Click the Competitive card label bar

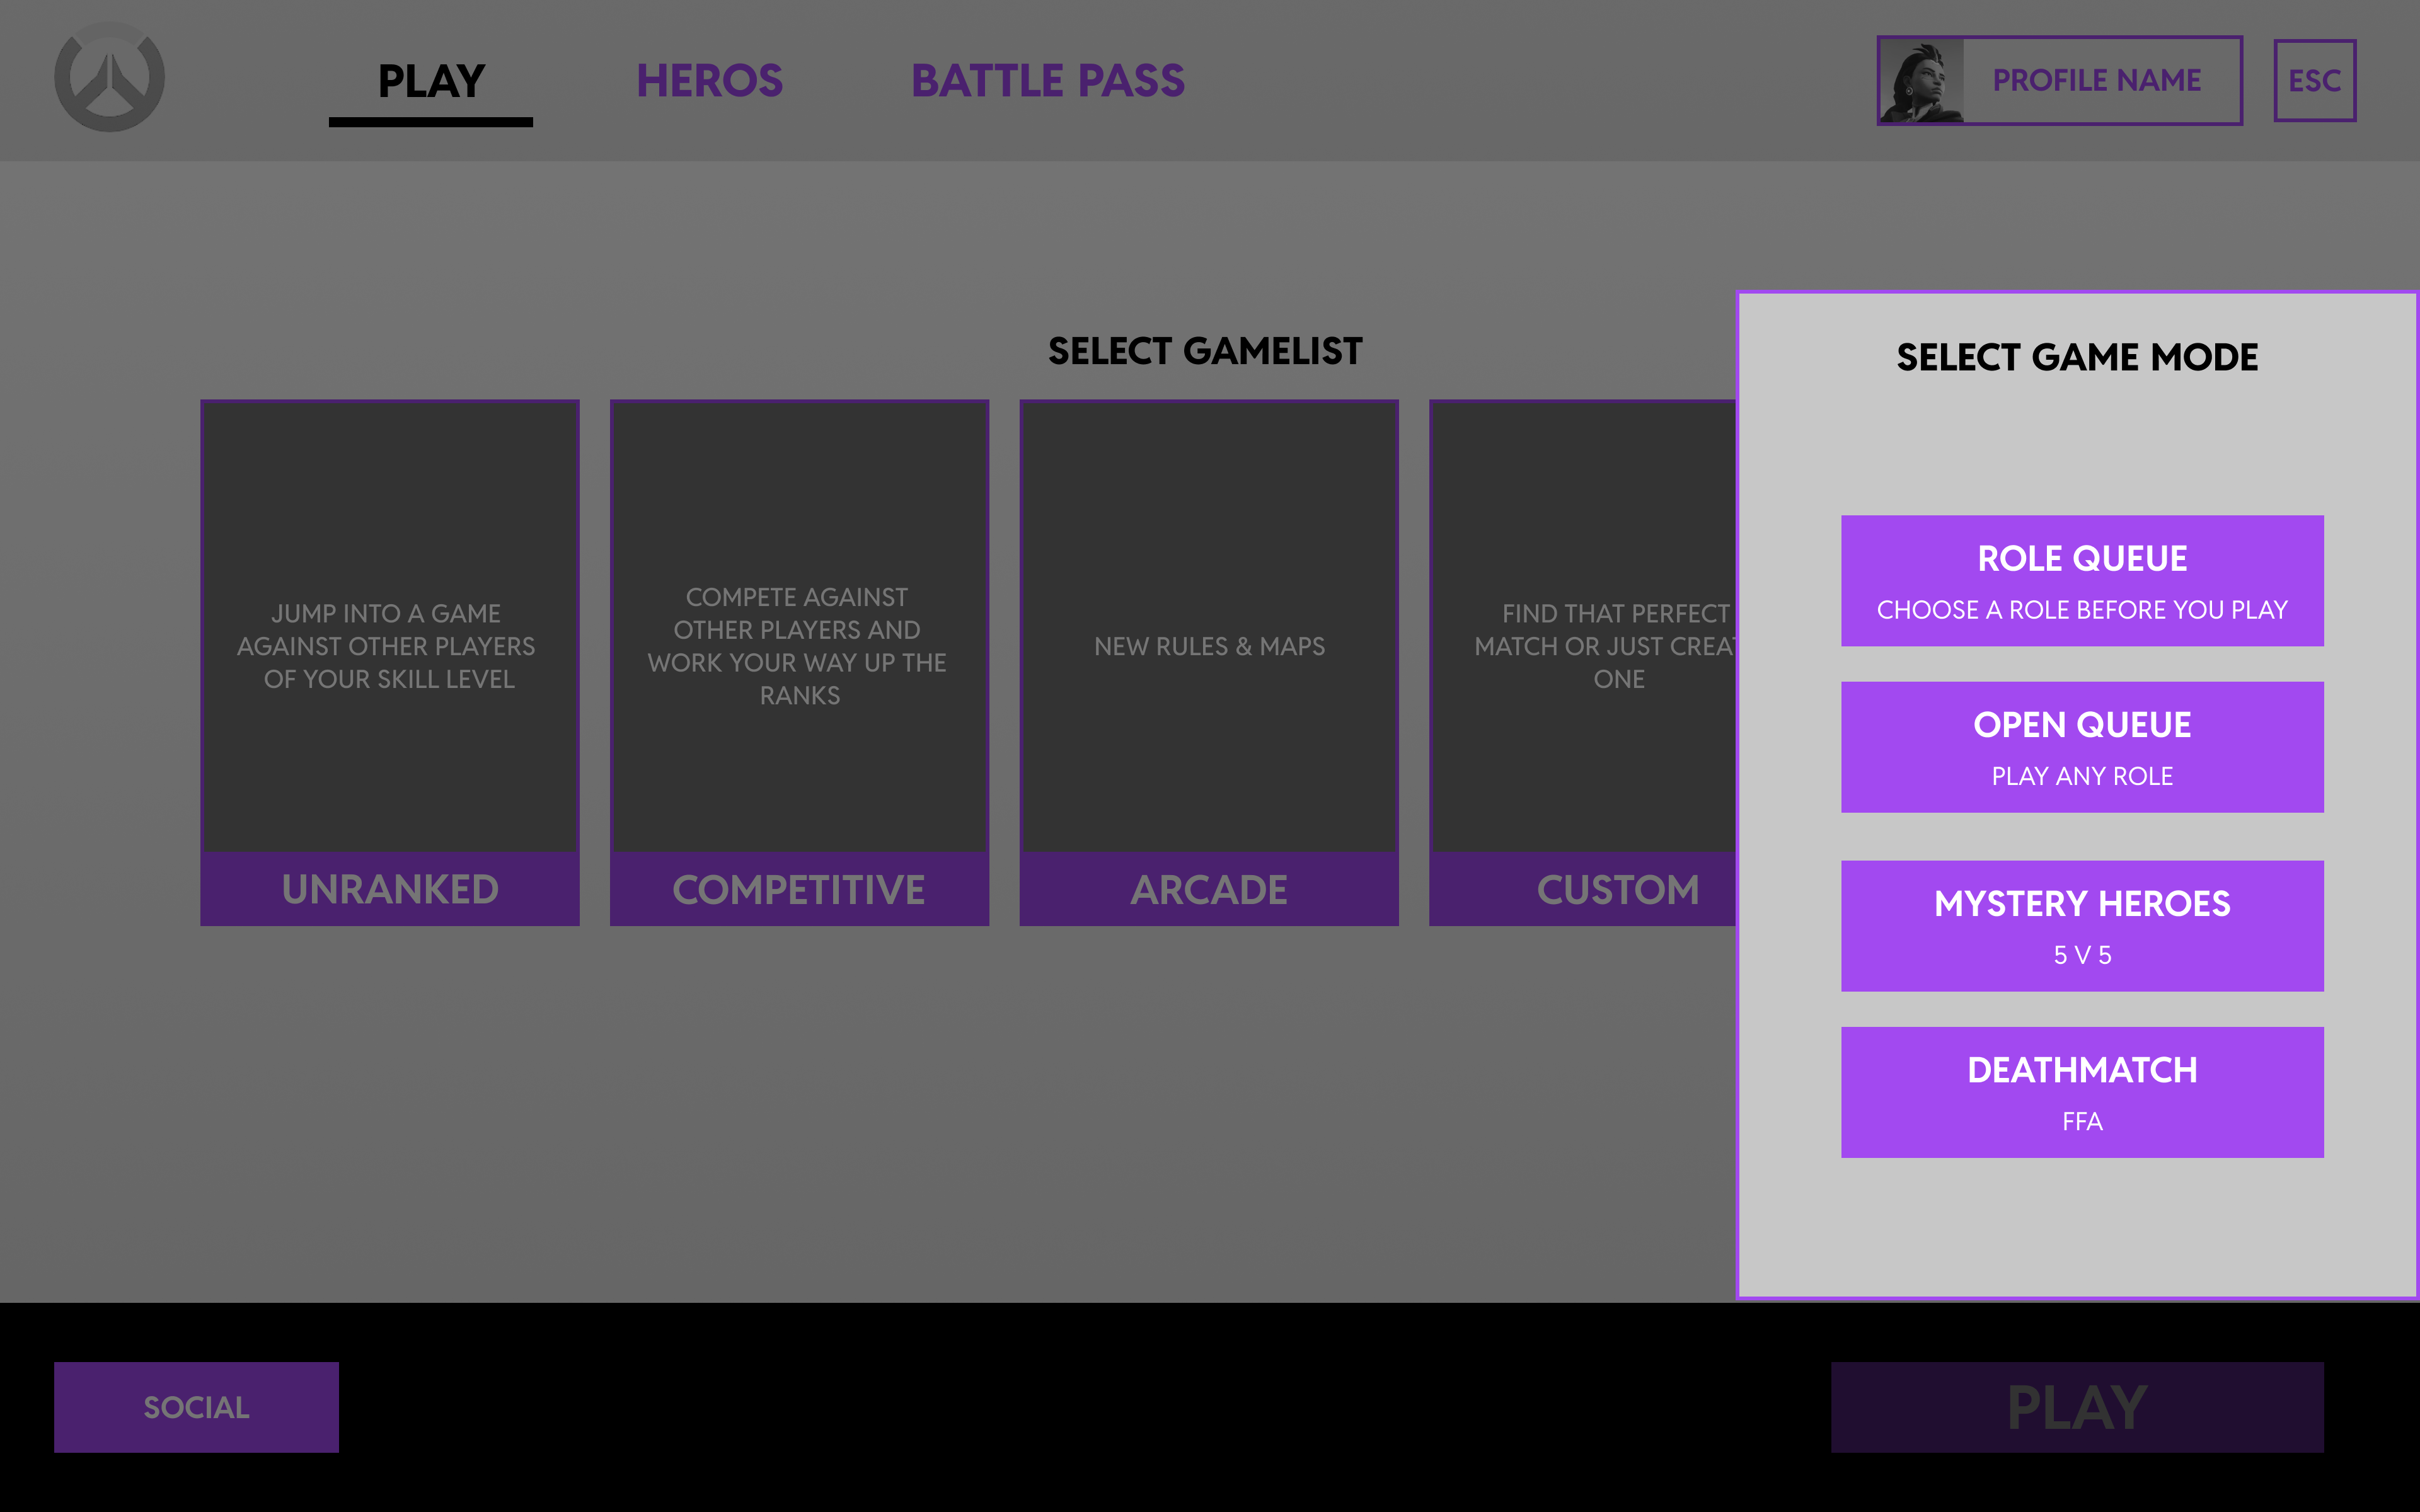pos(799,889)
